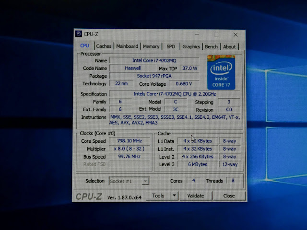This screenshot has width=307, height=230.
Task: Click the 'Clocks (Core #0)' group label
Action: pos(97,133)
